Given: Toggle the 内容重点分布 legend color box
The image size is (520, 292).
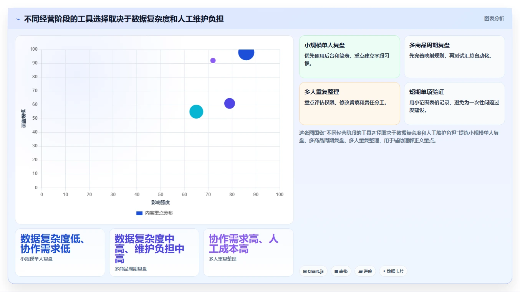Looking at the screenshot, I should (139, 213).
